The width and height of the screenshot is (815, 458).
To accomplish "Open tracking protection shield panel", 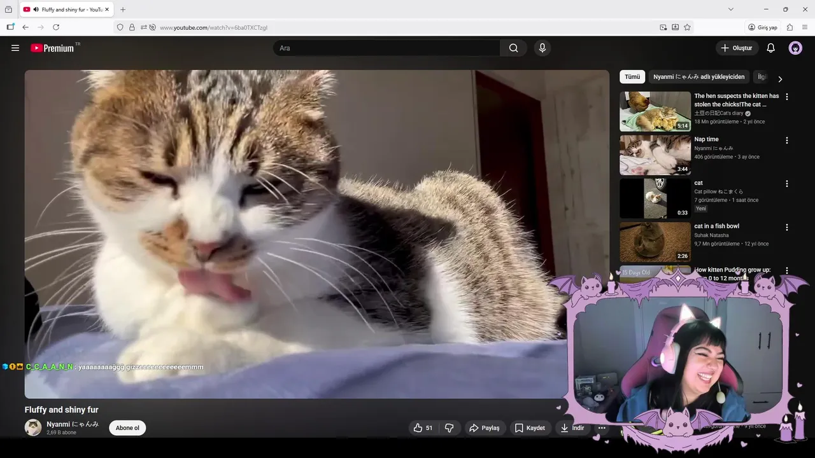I will (x=120, y=27).
